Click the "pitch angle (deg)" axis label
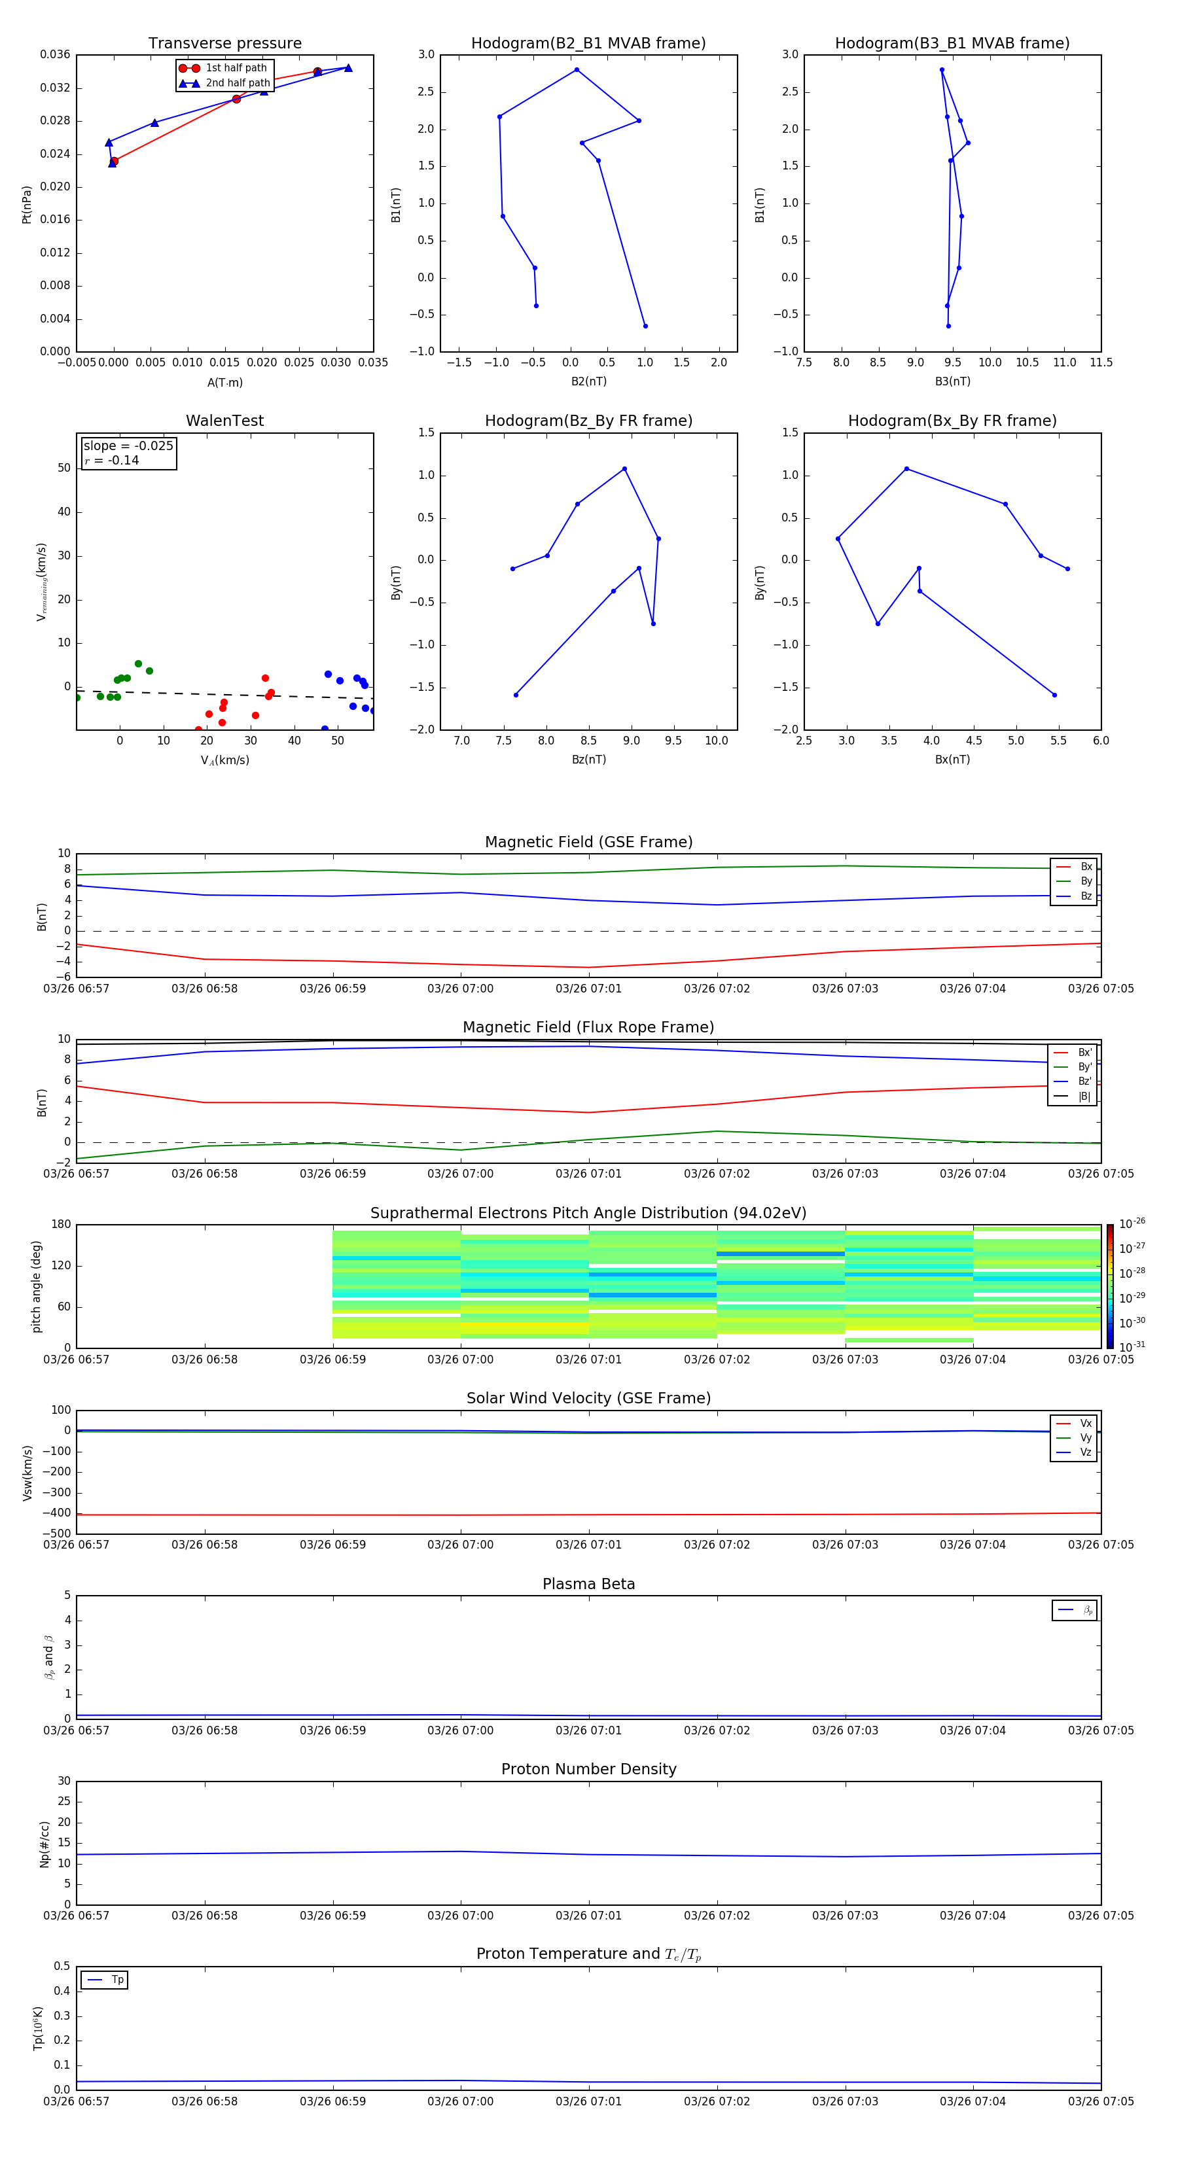The image size is (1178, 2159). tap(37, 1286)
